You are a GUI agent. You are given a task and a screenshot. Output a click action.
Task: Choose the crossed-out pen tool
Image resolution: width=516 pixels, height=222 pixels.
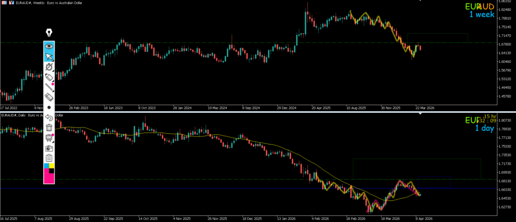coord(49,66)
